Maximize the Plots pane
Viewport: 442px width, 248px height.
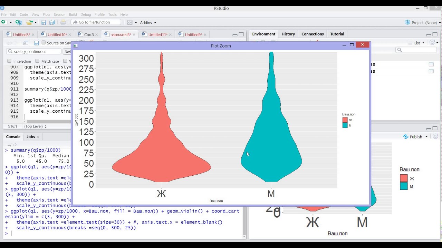[x=435, y=128]
